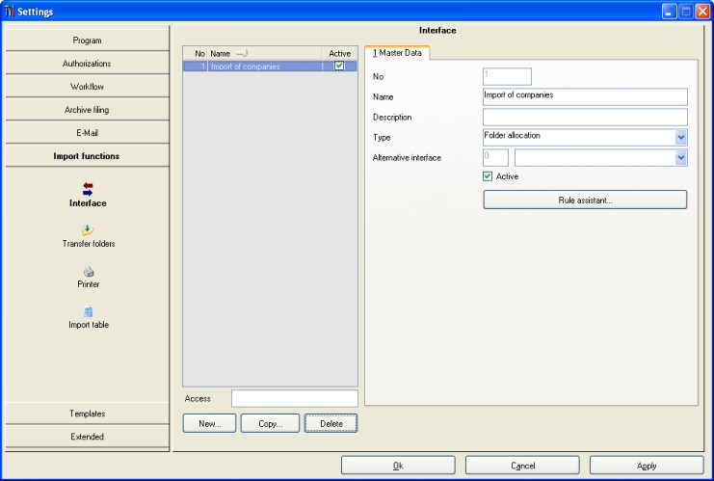
Task: Click the Name input field
Action: [x=585, y=96]
